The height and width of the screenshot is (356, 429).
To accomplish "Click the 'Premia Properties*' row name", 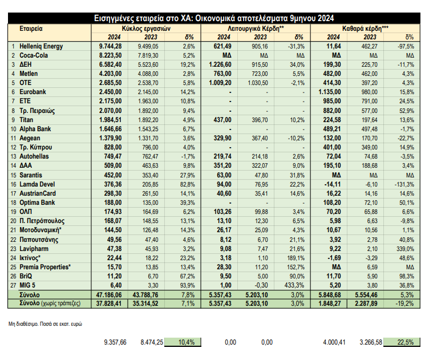I will click(x=45, y=267).
